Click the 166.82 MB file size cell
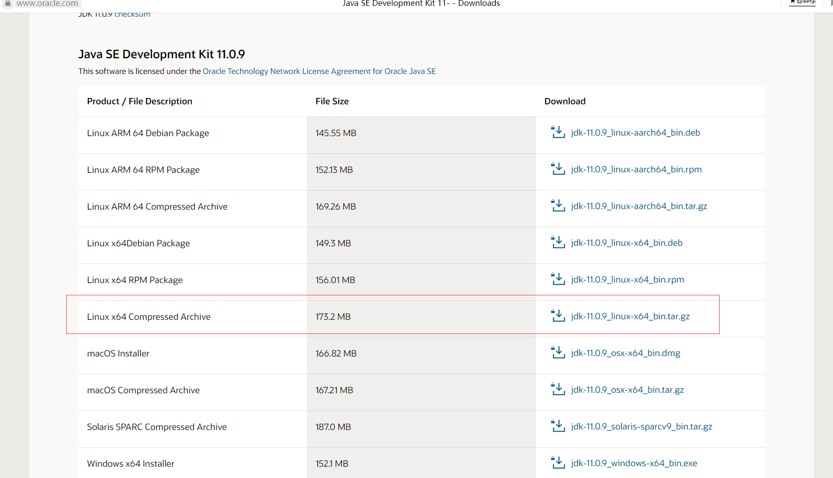The width and height of the screenshot is (833, 478). pos(421,356)
